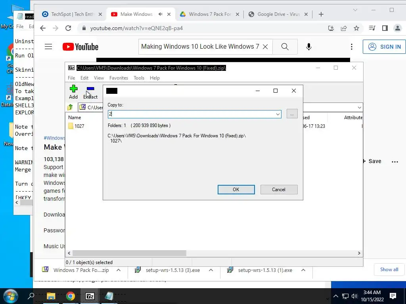Image resolution: width=406 pixels, height=304 pixels.
Task: Open the Start menu orb
Action: [10, 296]
